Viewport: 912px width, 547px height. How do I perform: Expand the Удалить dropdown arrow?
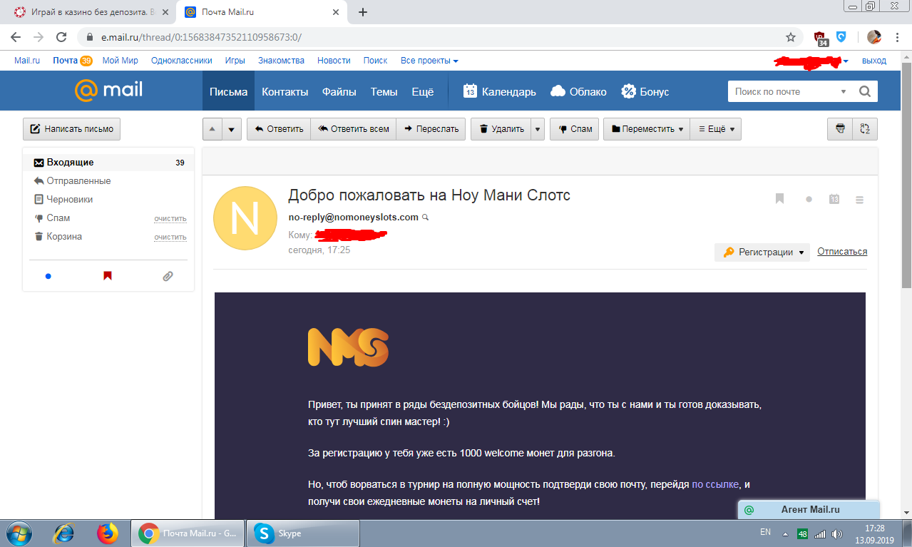(538, 129)
